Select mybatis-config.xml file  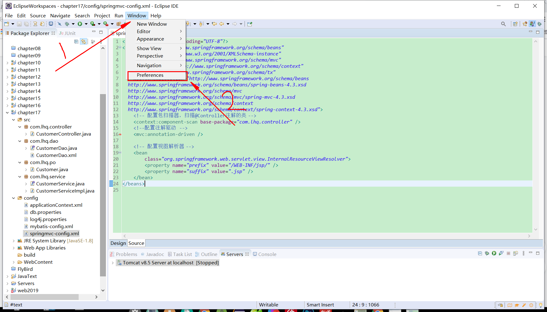pos(51,227)
